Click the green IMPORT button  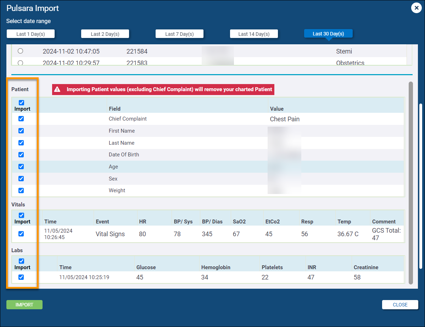(24, 305)
